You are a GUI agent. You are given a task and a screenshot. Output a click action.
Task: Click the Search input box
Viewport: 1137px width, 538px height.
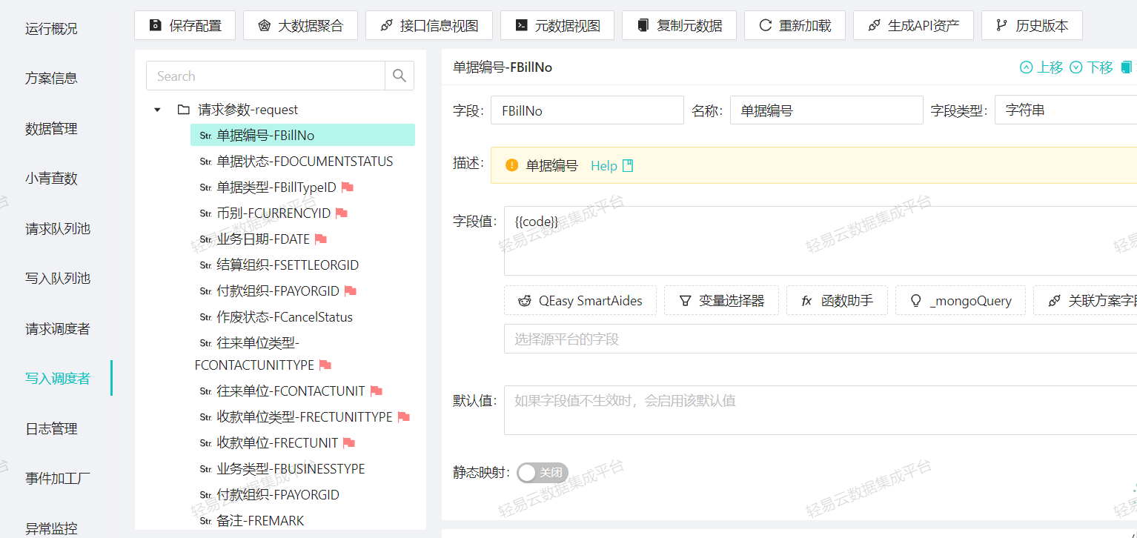265,76
